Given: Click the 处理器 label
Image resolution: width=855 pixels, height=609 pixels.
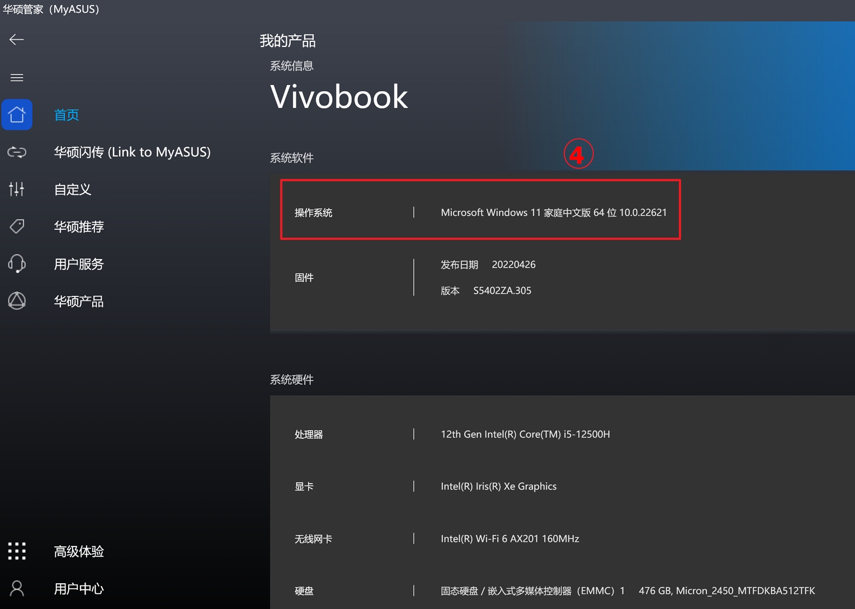Looking at the screenshot, I should pos(309,435).
